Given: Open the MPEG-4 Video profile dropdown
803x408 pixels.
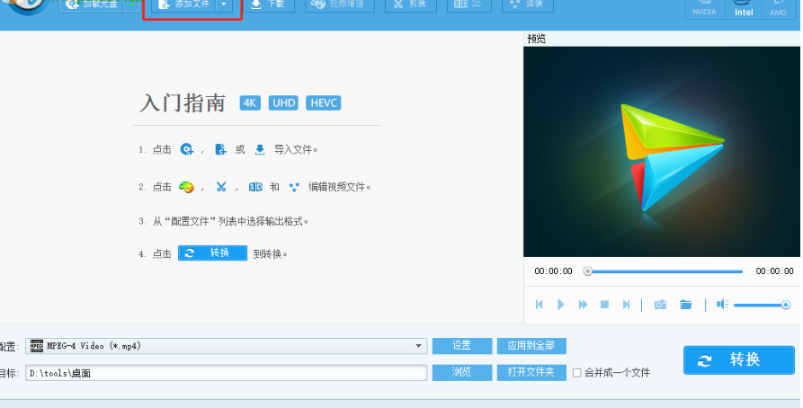Looking at the screenshot, I should [x=226, y=346].
